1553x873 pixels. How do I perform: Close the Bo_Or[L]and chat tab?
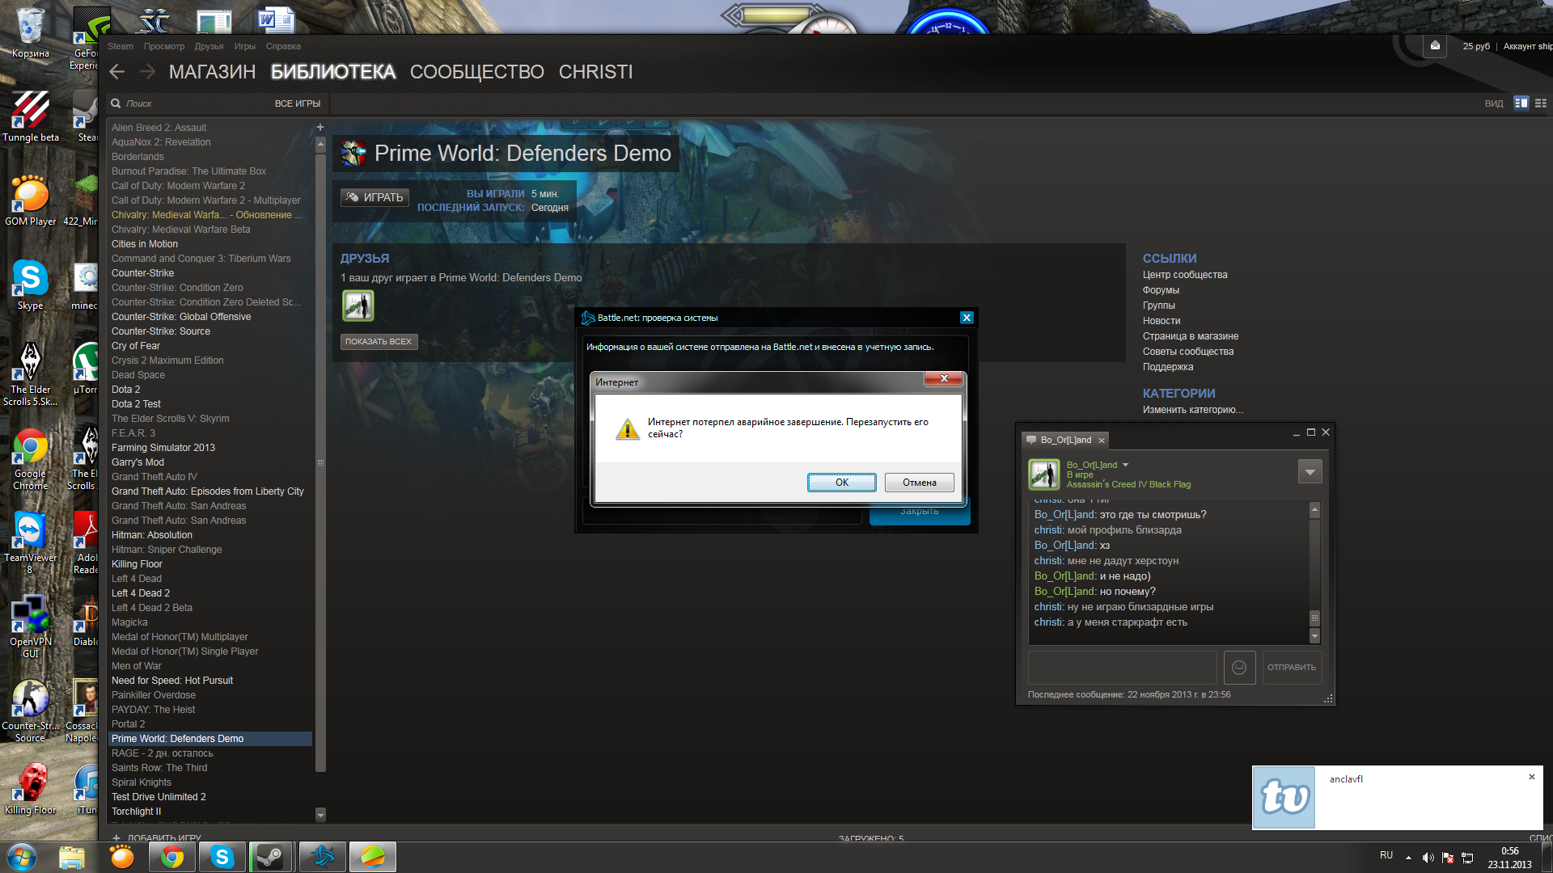pyautogui.click(x=1101, y=441)
